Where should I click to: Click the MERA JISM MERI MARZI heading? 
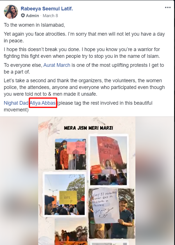pos(88,128)
